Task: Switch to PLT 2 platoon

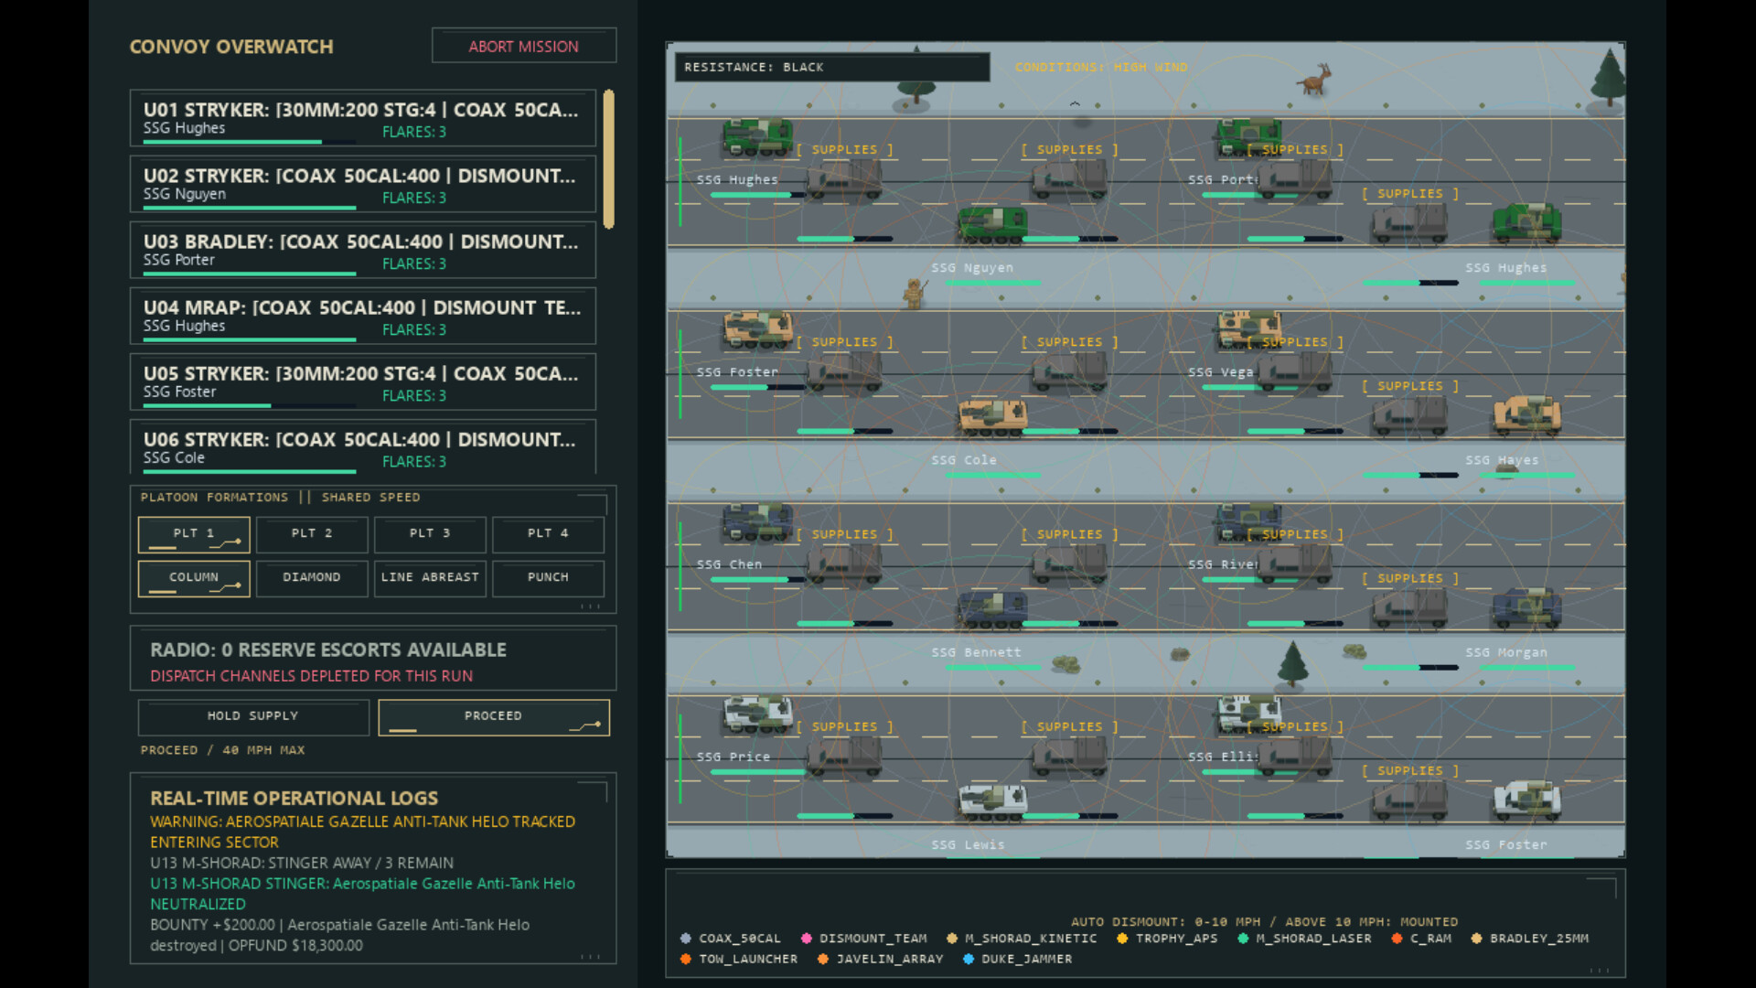Action: [312, 534]
